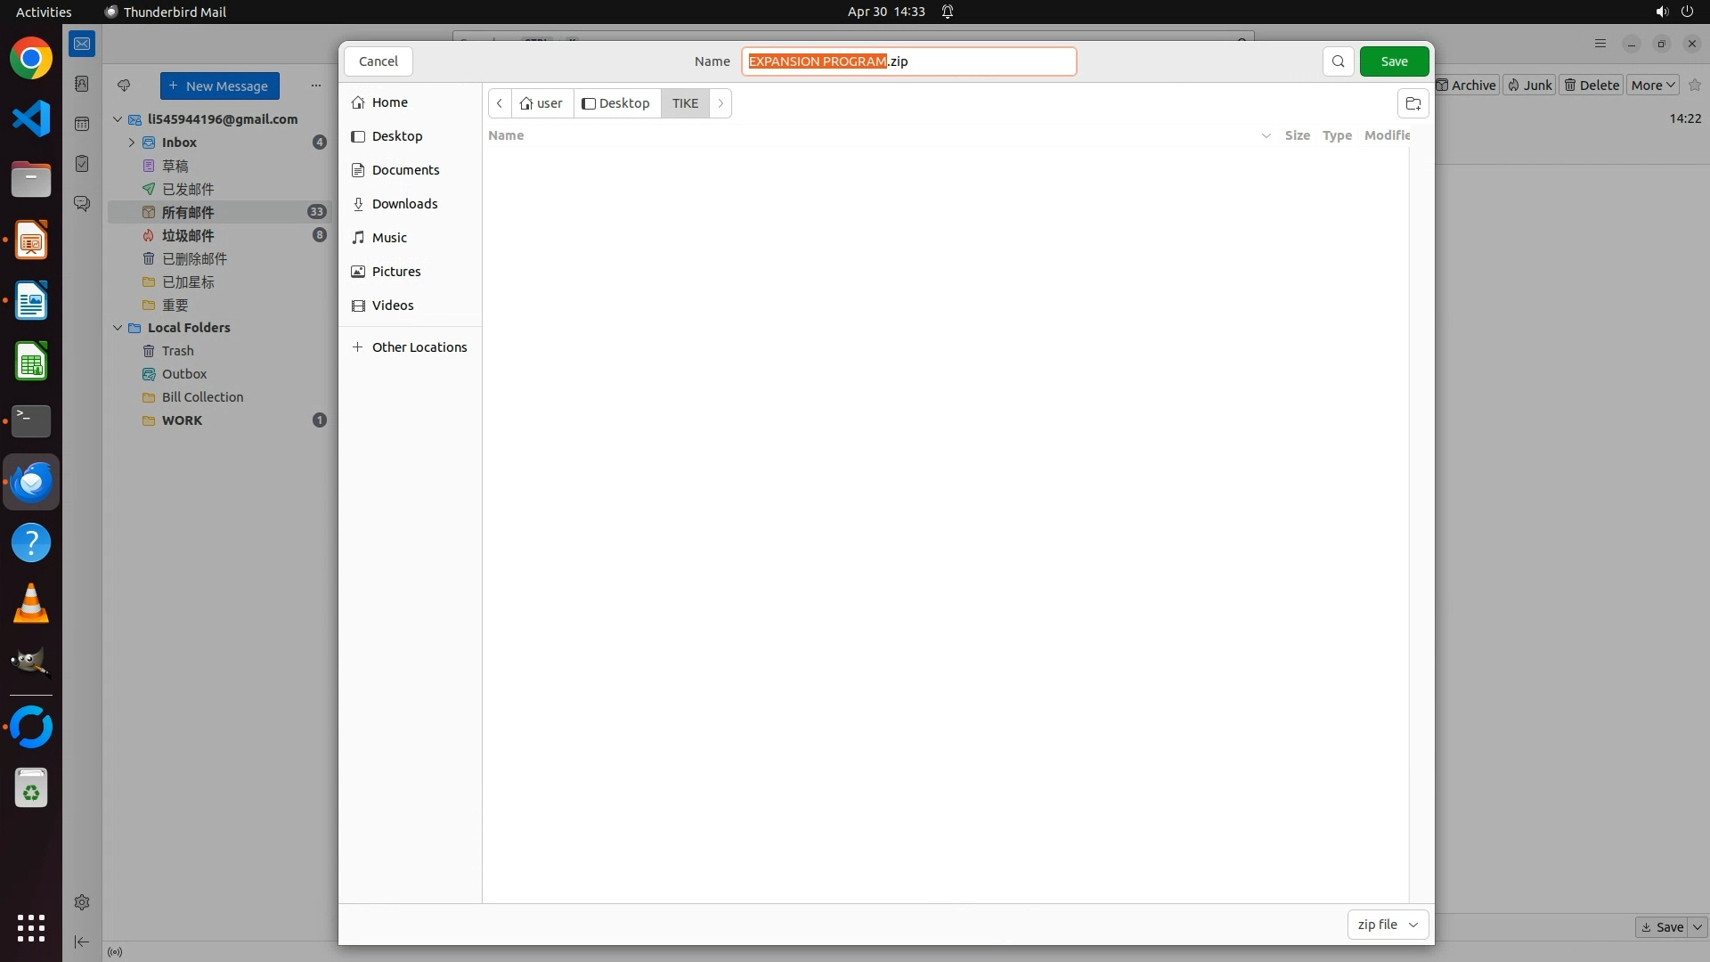
Task: Go to Downloads in the sidebar
Action: click(404, 204)
